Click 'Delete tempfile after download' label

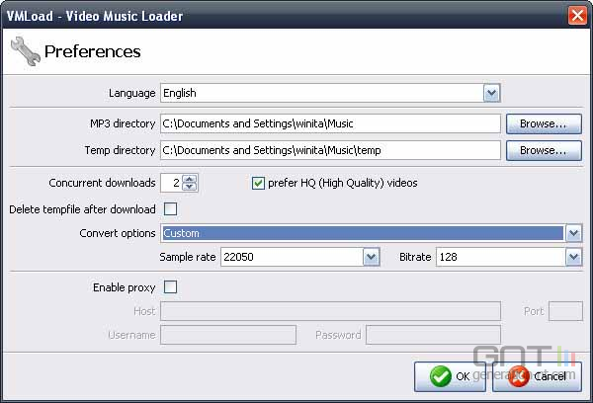(x=82, y=209)
